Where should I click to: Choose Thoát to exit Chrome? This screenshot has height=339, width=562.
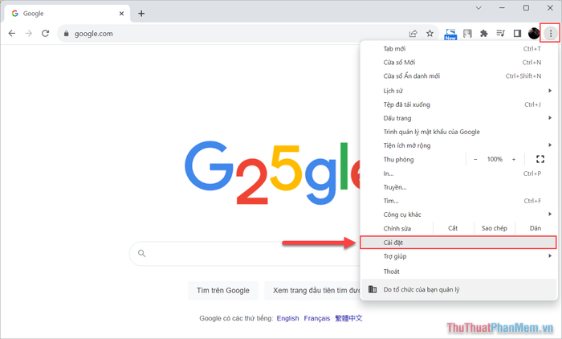click(458, 272)
